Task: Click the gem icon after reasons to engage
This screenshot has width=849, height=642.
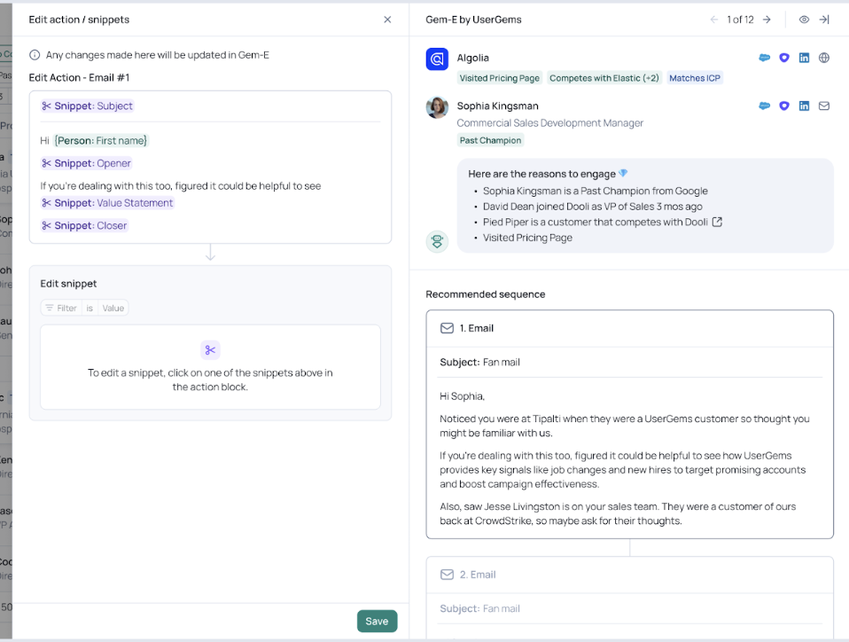Action: tap(623, 174)
